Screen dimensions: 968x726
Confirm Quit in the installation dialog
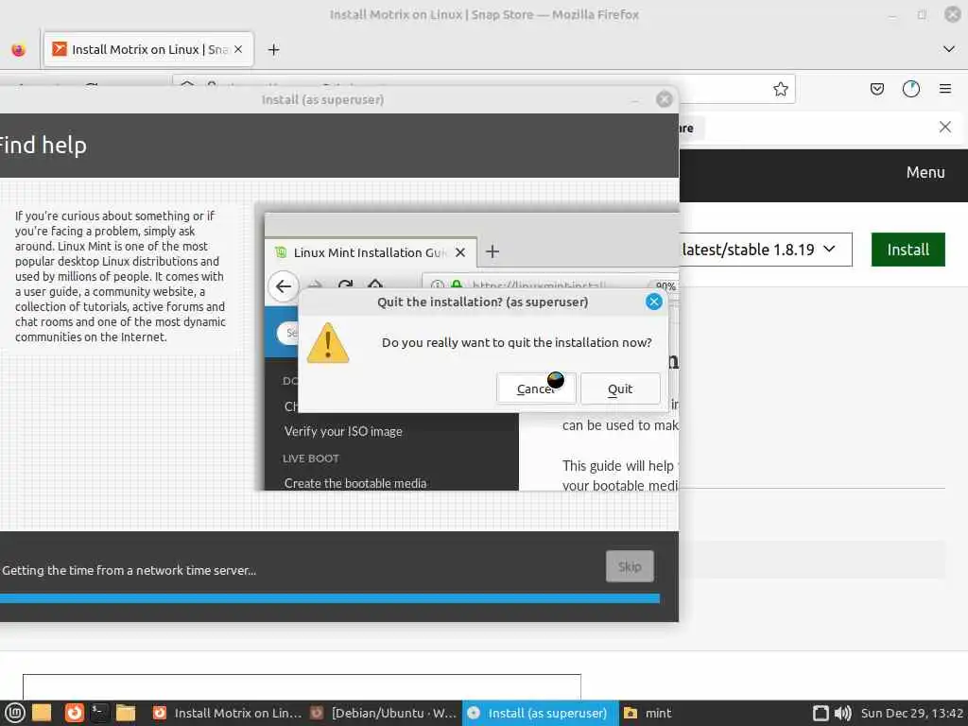pyautogui.click(x=620, y=389)
